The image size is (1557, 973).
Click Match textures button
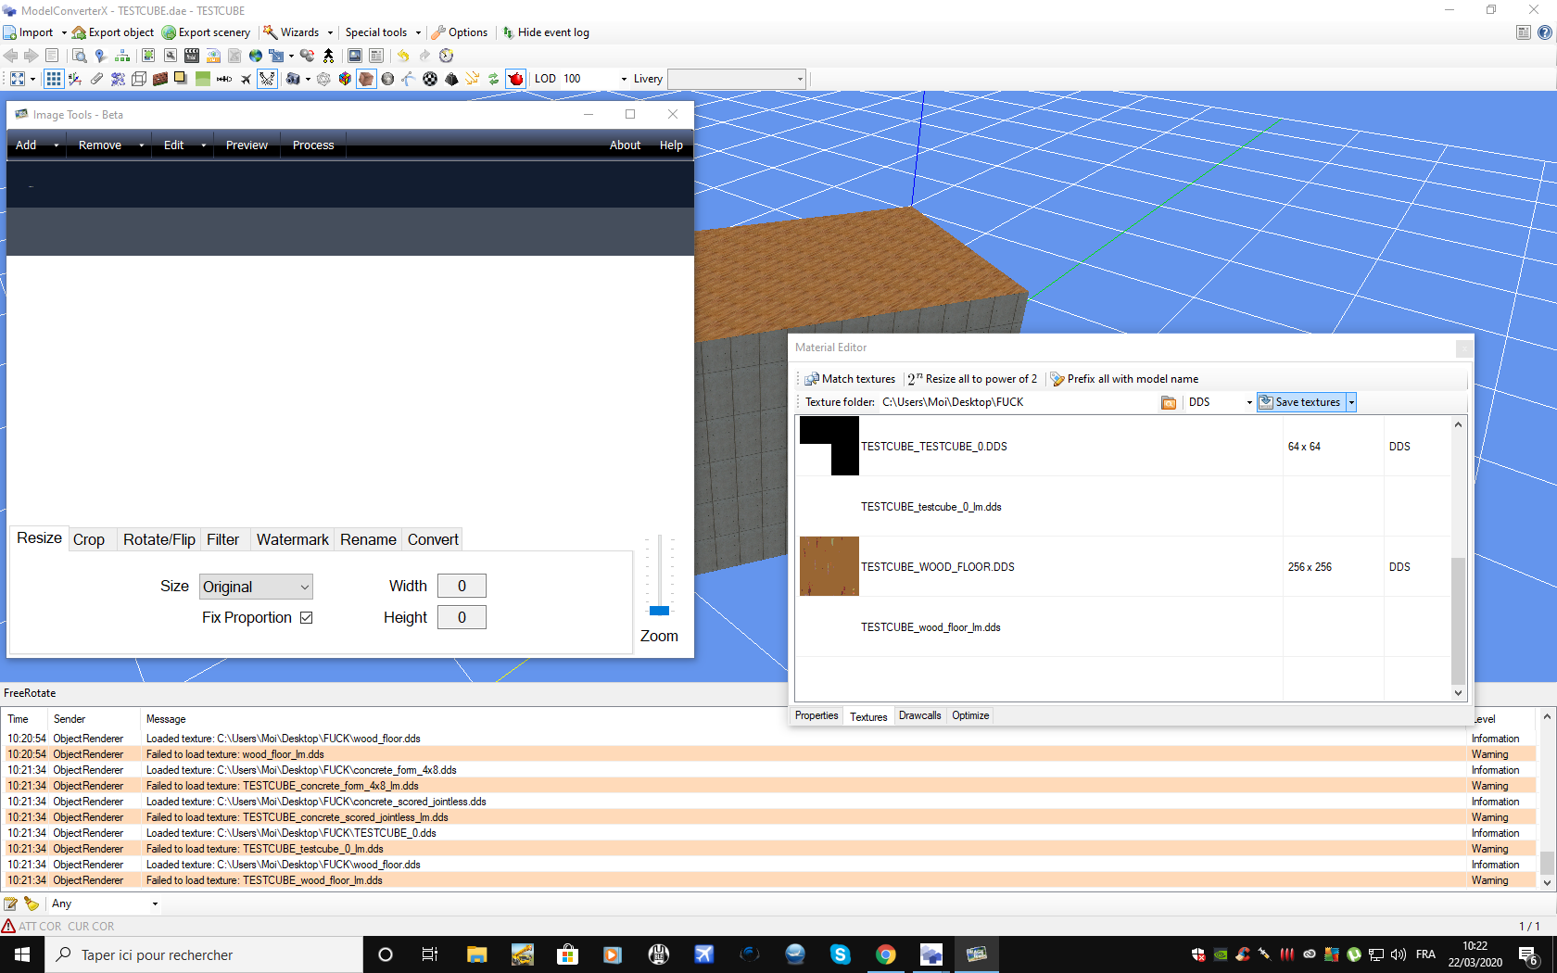point(850,379)
